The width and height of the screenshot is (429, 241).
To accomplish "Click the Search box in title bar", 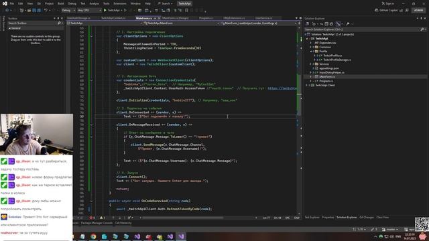I will pos(165,3).
